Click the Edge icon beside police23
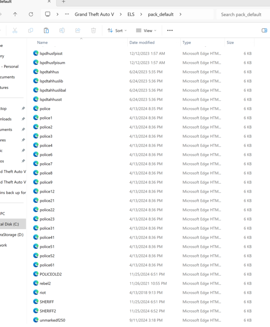This screenshot has height=327, width=270. (36, 219)
